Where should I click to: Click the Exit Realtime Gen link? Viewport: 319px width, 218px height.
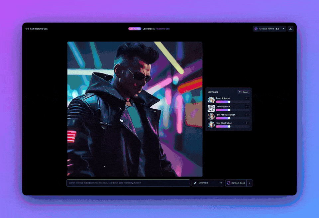click(37, 29)
